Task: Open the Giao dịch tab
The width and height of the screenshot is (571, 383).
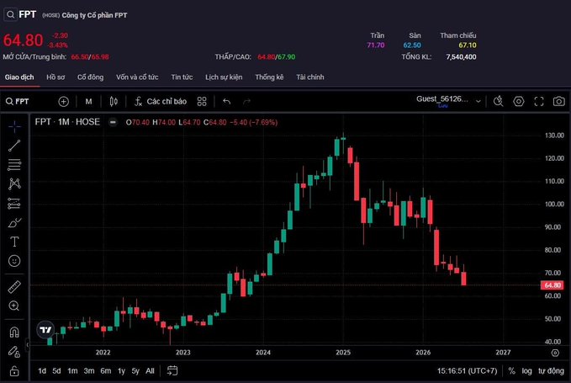Action: pos(19,77)
